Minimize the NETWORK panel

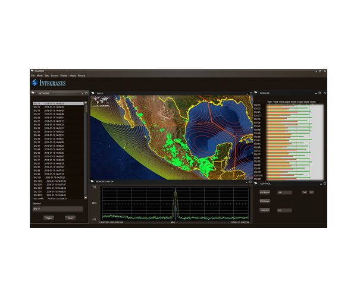(x=83, y=94)
